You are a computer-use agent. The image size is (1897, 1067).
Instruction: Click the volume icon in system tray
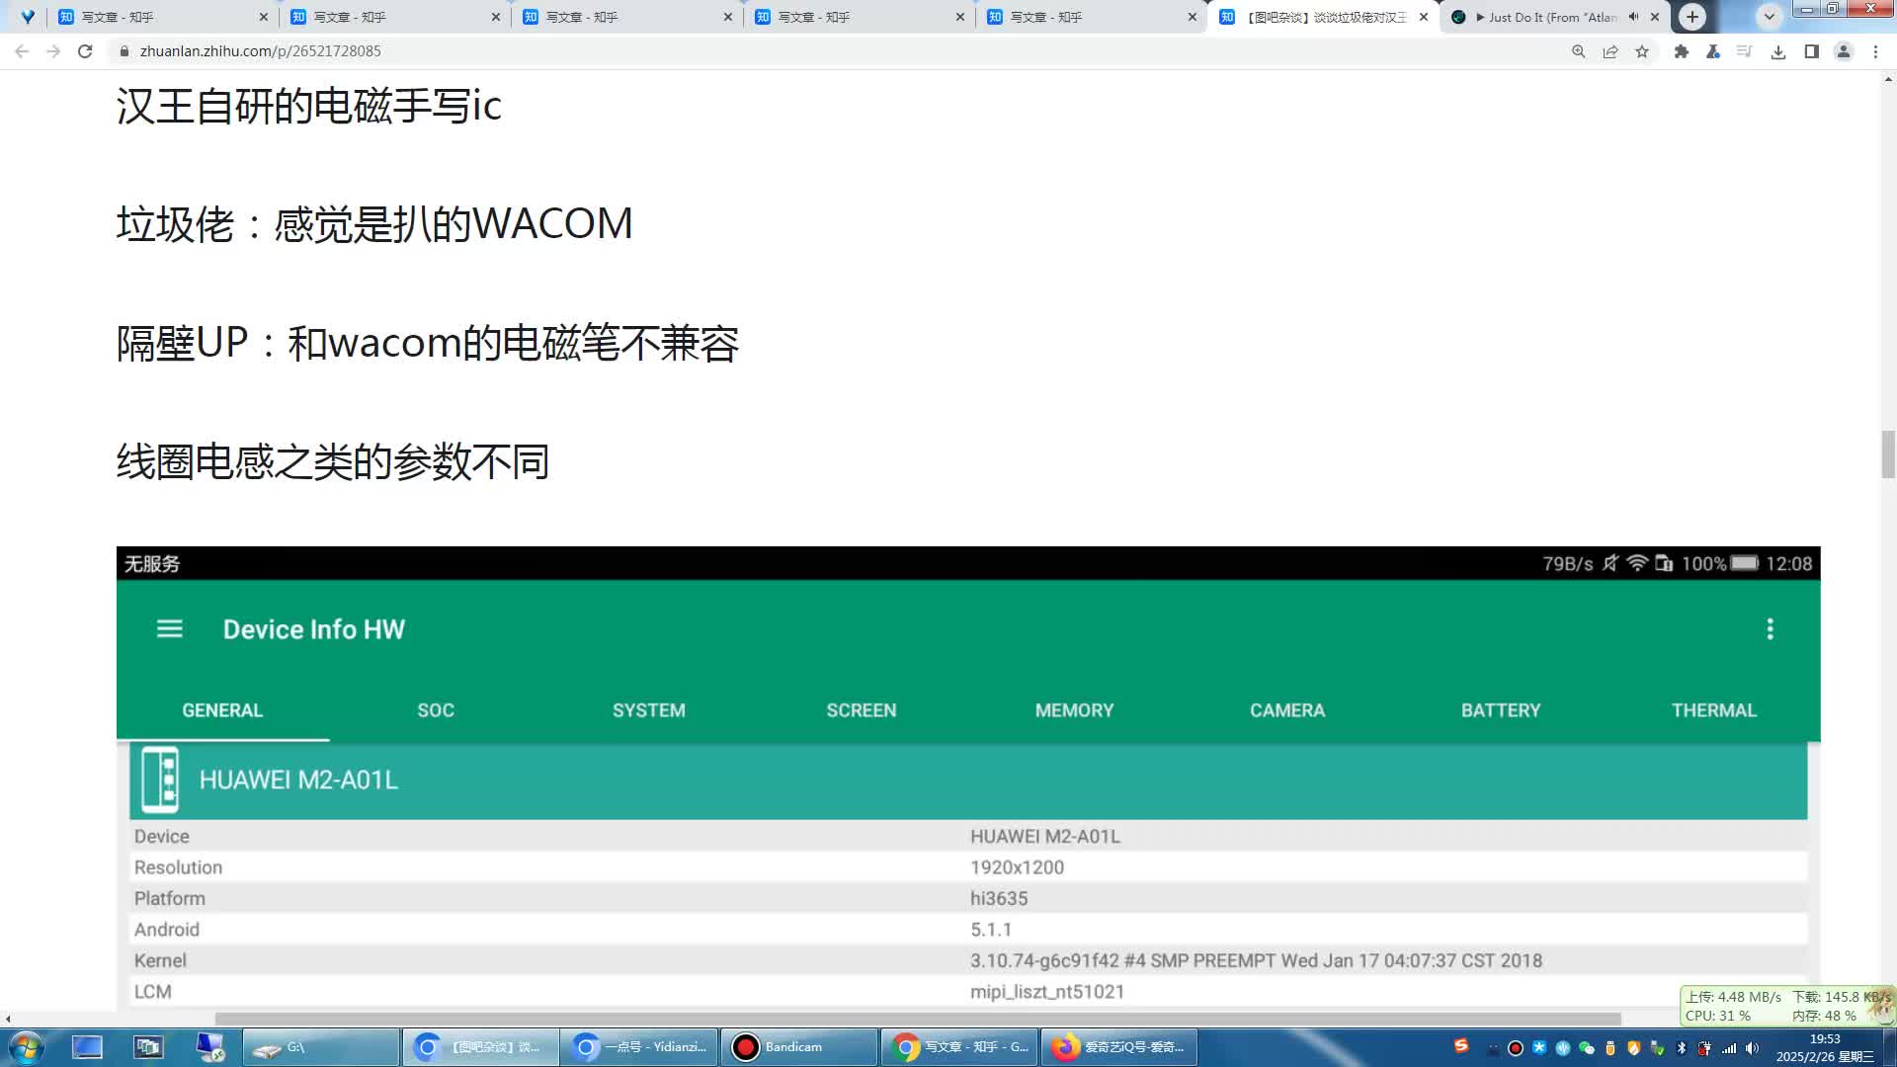[1754, 1046]
